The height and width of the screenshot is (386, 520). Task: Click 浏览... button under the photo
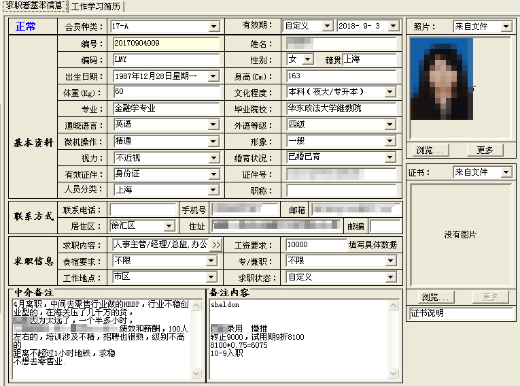(431, 150)
